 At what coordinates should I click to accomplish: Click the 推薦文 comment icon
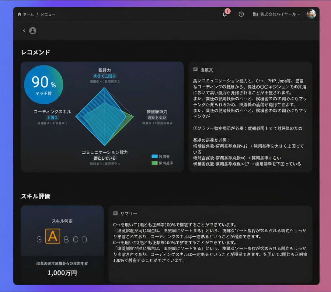click(x=196, y=70)
